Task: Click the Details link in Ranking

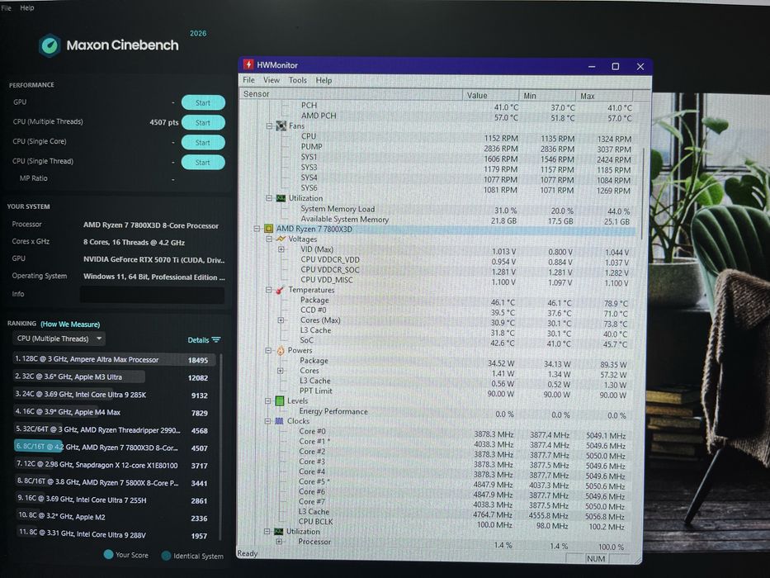Action: click(198, 340)
